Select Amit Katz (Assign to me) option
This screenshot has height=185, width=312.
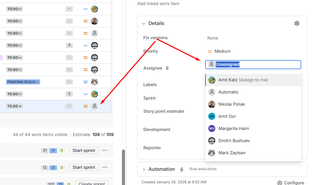(253, 80)
